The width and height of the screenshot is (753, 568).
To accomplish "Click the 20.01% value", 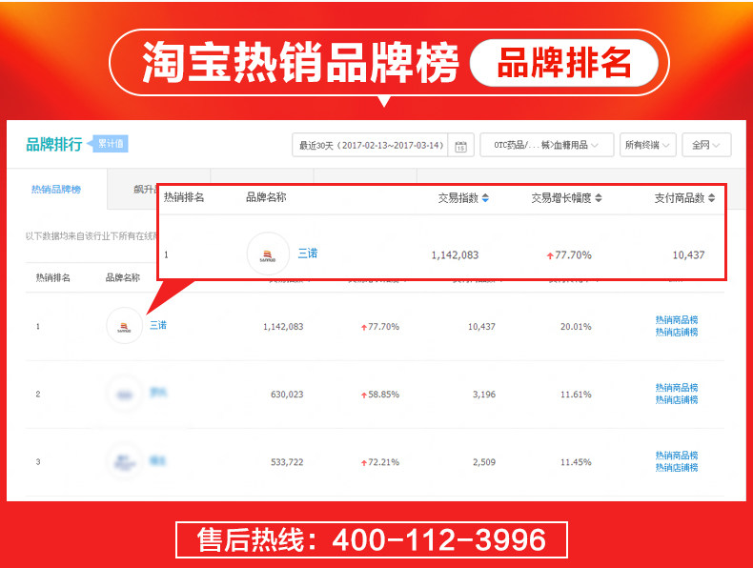I will click(x=576, y=327).
